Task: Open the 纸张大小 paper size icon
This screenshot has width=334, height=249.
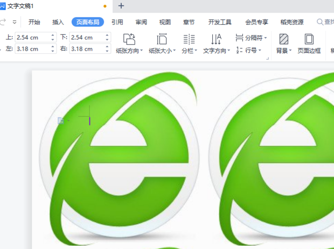Action: pyautogui.click(x=162, y=39)
